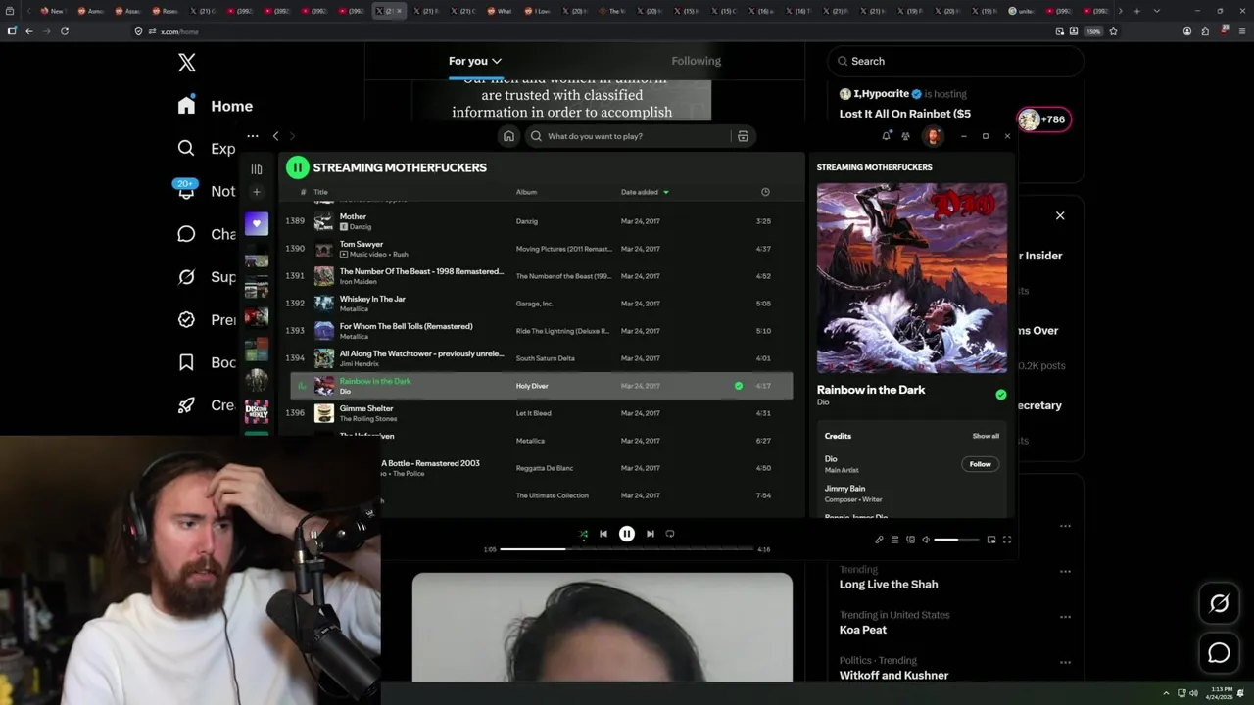This screenshot has height=705, width=1254.
Task: Open Koa Peat trending topic
Action: tap(862, 630)
